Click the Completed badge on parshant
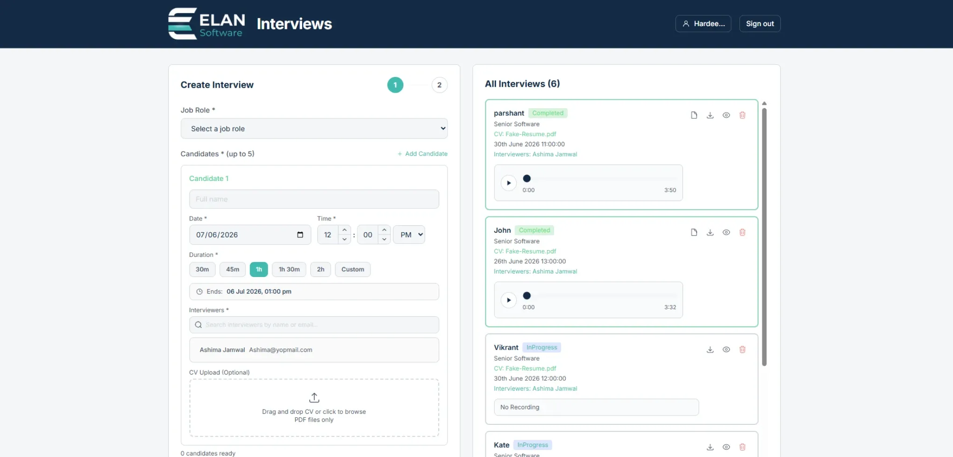This screenshot has width=953, height=457. pyautogui.click(x=548, y=113)
